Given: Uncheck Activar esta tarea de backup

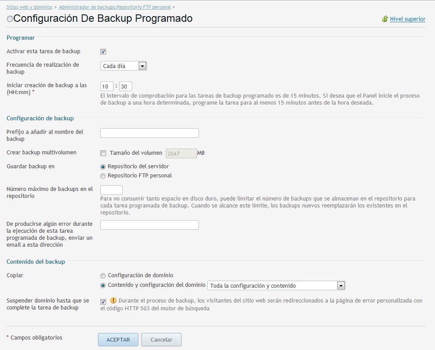Looking at the screenshot, I should coord(103,51).
